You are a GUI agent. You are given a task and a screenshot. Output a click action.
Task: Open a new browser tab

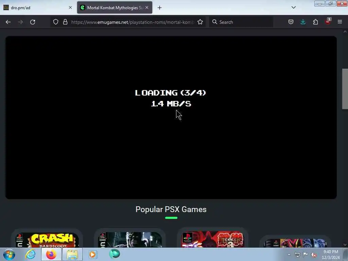[x=160, y=8]
